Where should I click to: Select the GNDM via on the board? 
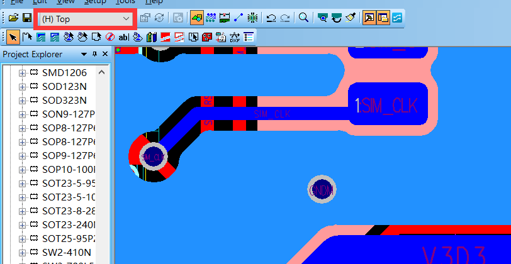(x=322, y=189)
